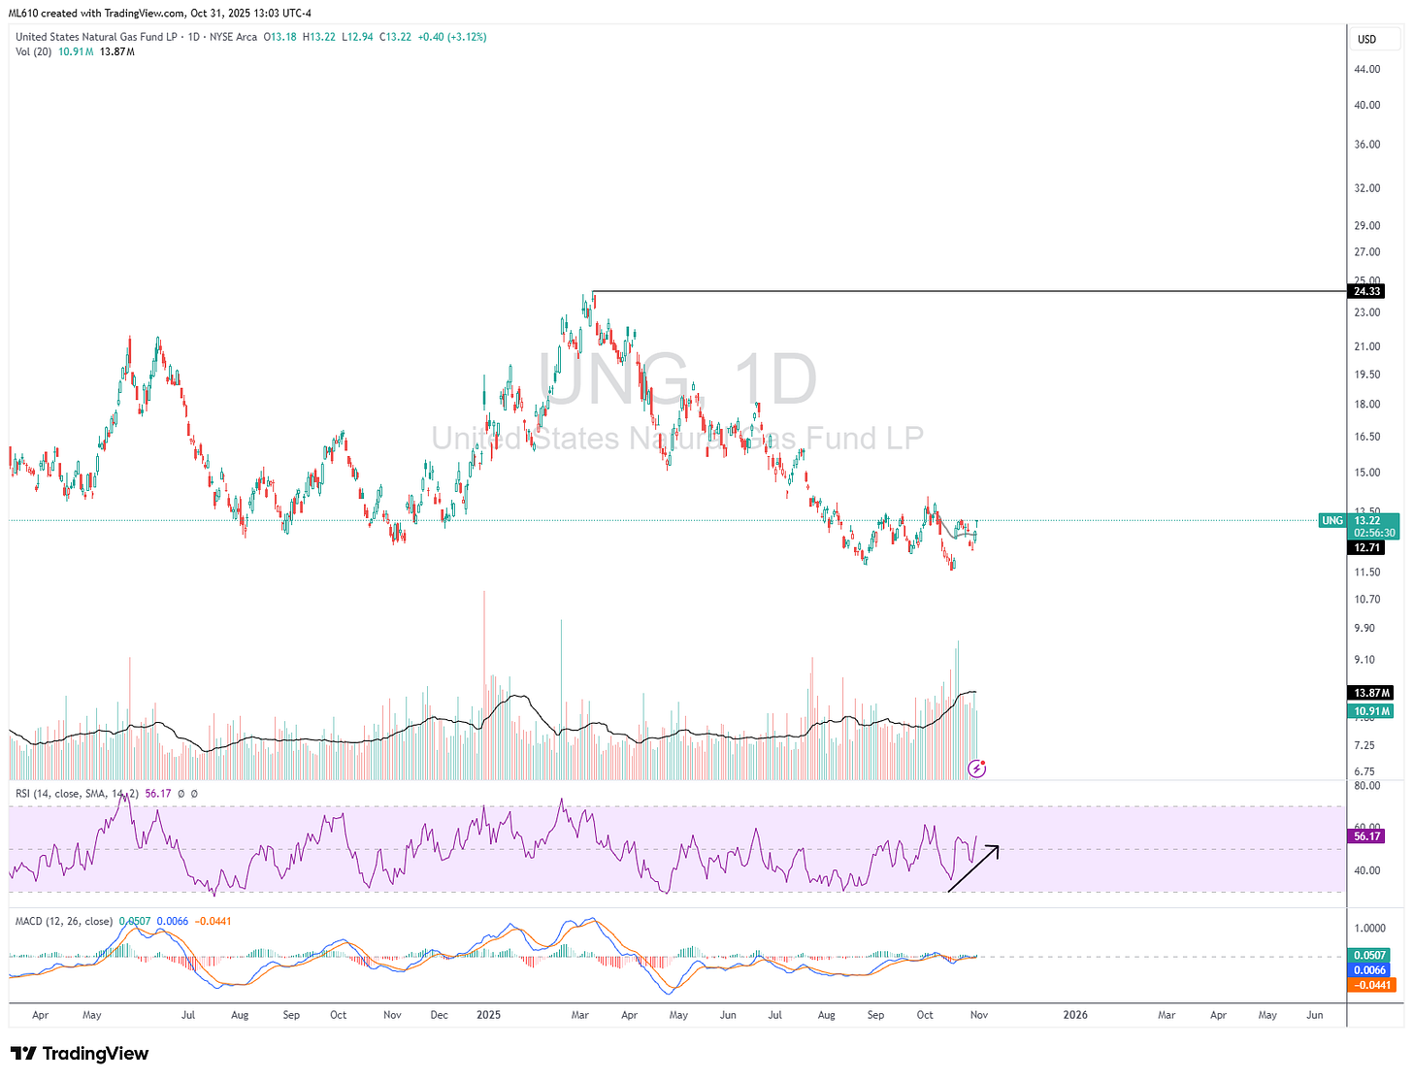Select the MACD (12, 26, close) legend
The height and width of the screenshot is (1080, 1413).
click(63, 921)
